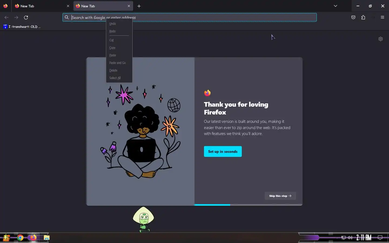The height and width of the screenshot is (243, 389).
Task: Go forward one page
Action: [x=16, y=18]
